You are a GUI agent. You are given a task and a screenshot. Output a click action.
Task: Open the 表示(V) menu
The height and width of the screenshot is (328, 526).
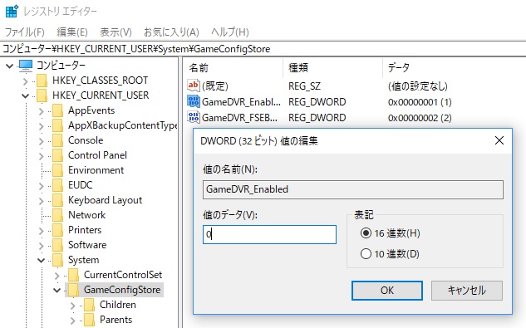[116, 32]
